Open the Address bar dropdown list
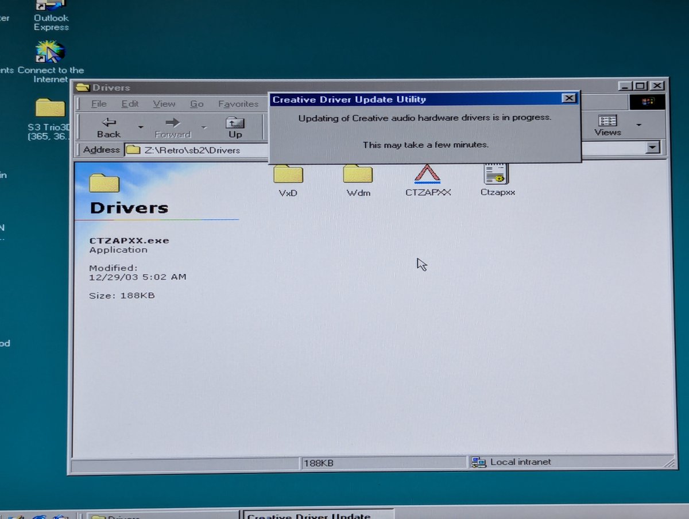Image resolution: width=689 pixels, height=519 pixels. click(652, 148)
